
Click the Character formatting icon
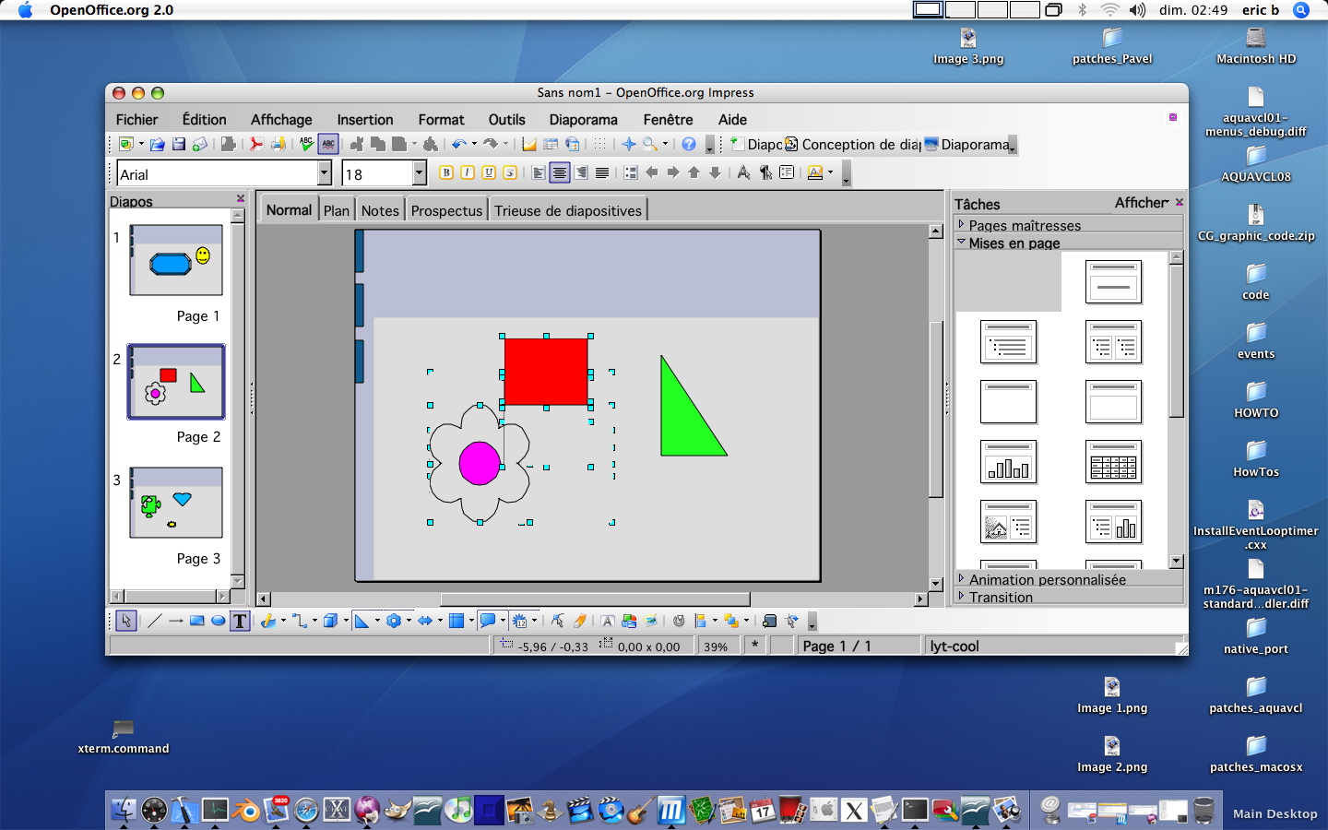pos(743,172)
